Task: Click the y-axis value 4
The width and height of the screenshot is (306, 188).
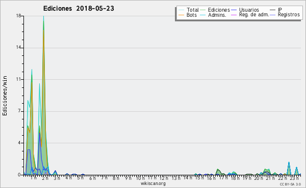Action: pos(19,143)
